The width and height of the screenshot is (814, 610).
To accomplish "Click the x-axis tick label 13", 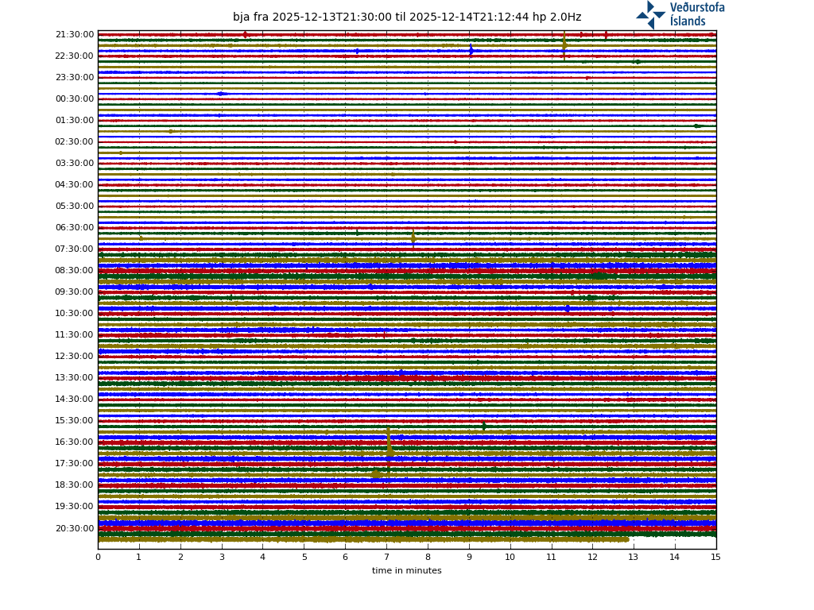I will (x=634, y=558).
